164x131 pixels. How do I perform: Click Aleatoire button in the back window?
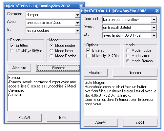(19, 68)
